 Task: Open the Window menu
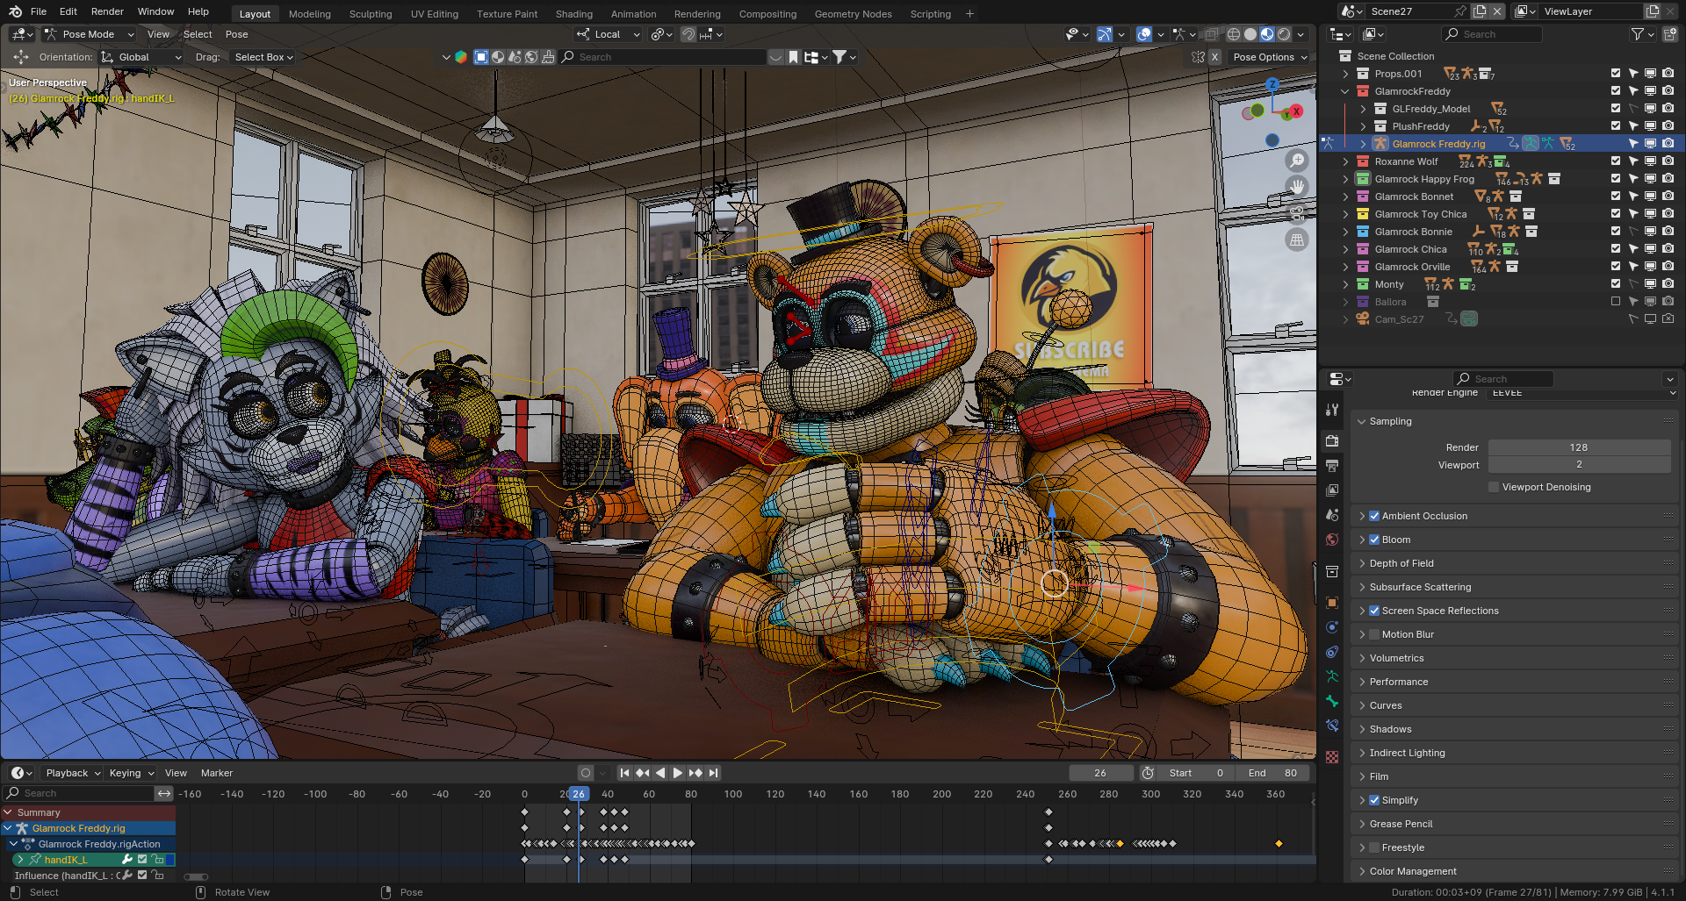(x=155, y=11)
